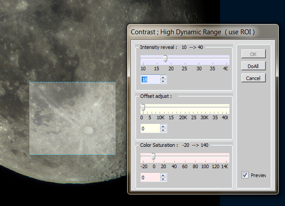285x206 pixels.
Task: Click inside the dashed ROI selection on moon
Action: coord(72,118)
